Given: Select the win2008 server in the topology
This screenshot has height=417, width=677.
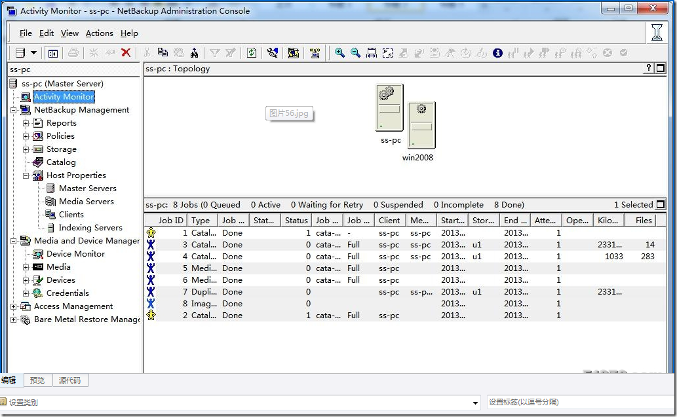Looking at the screenshot, I should coord(421,125).
